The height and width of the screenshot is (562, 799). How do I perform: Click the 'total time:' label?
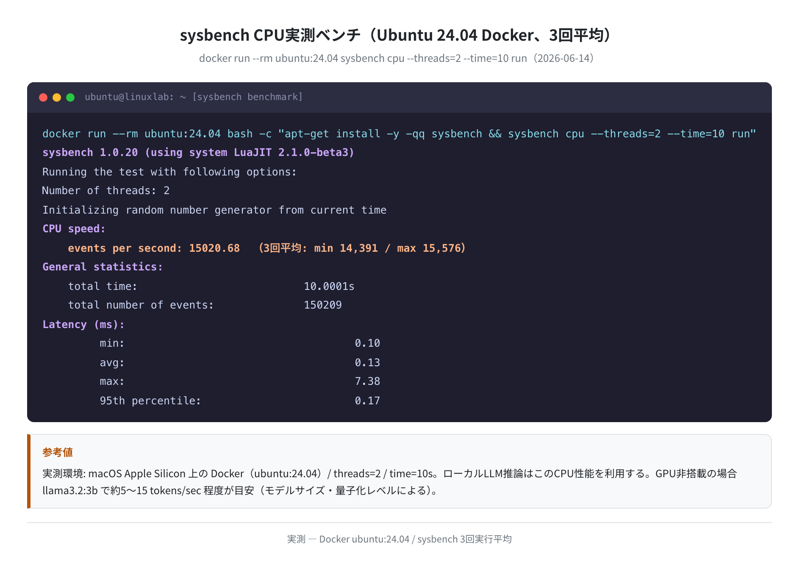103,287
